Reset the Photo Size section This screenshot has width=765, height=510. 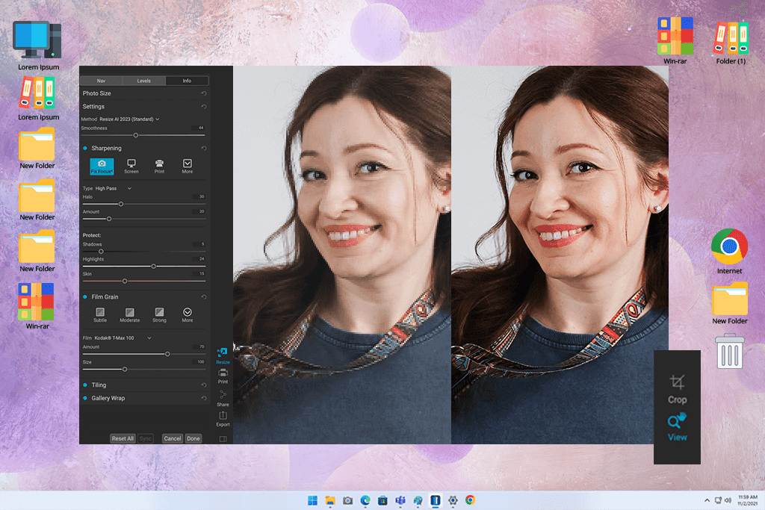tap(204, 93)
